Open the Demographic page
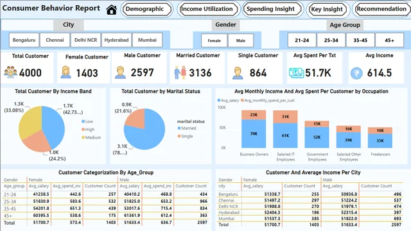This screenshot has width=411, height=231. [146, 9]
